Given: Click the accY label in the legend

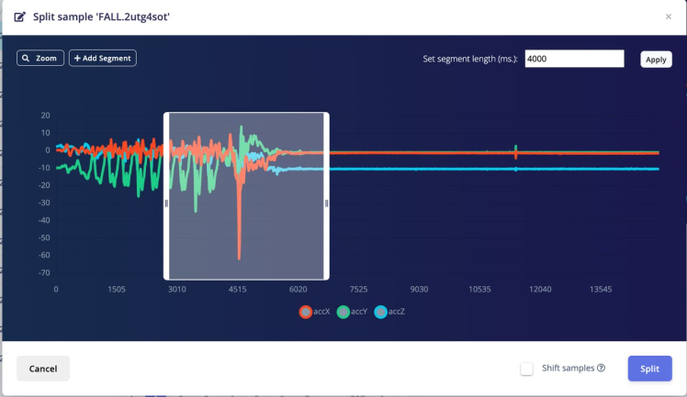Looking at the screenshot, I should coord(359,312).
